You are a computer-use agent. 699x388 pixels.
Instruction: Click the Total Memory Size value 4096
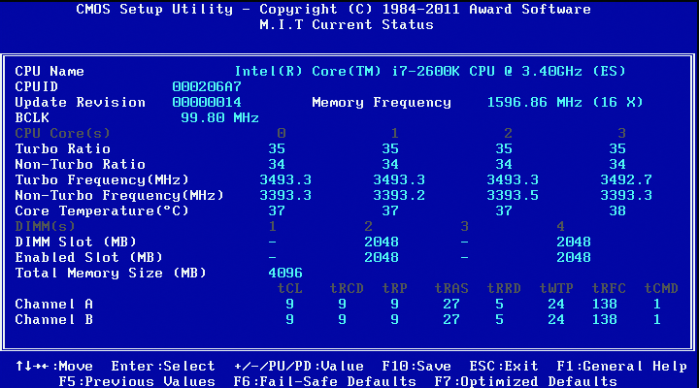point(285,273)
